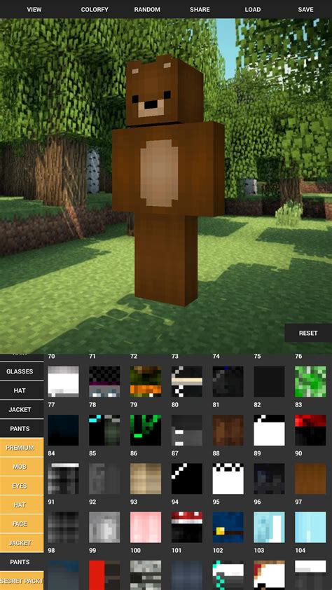
Task: Pick texture 94 with red Santa trim
Action: 187,527
